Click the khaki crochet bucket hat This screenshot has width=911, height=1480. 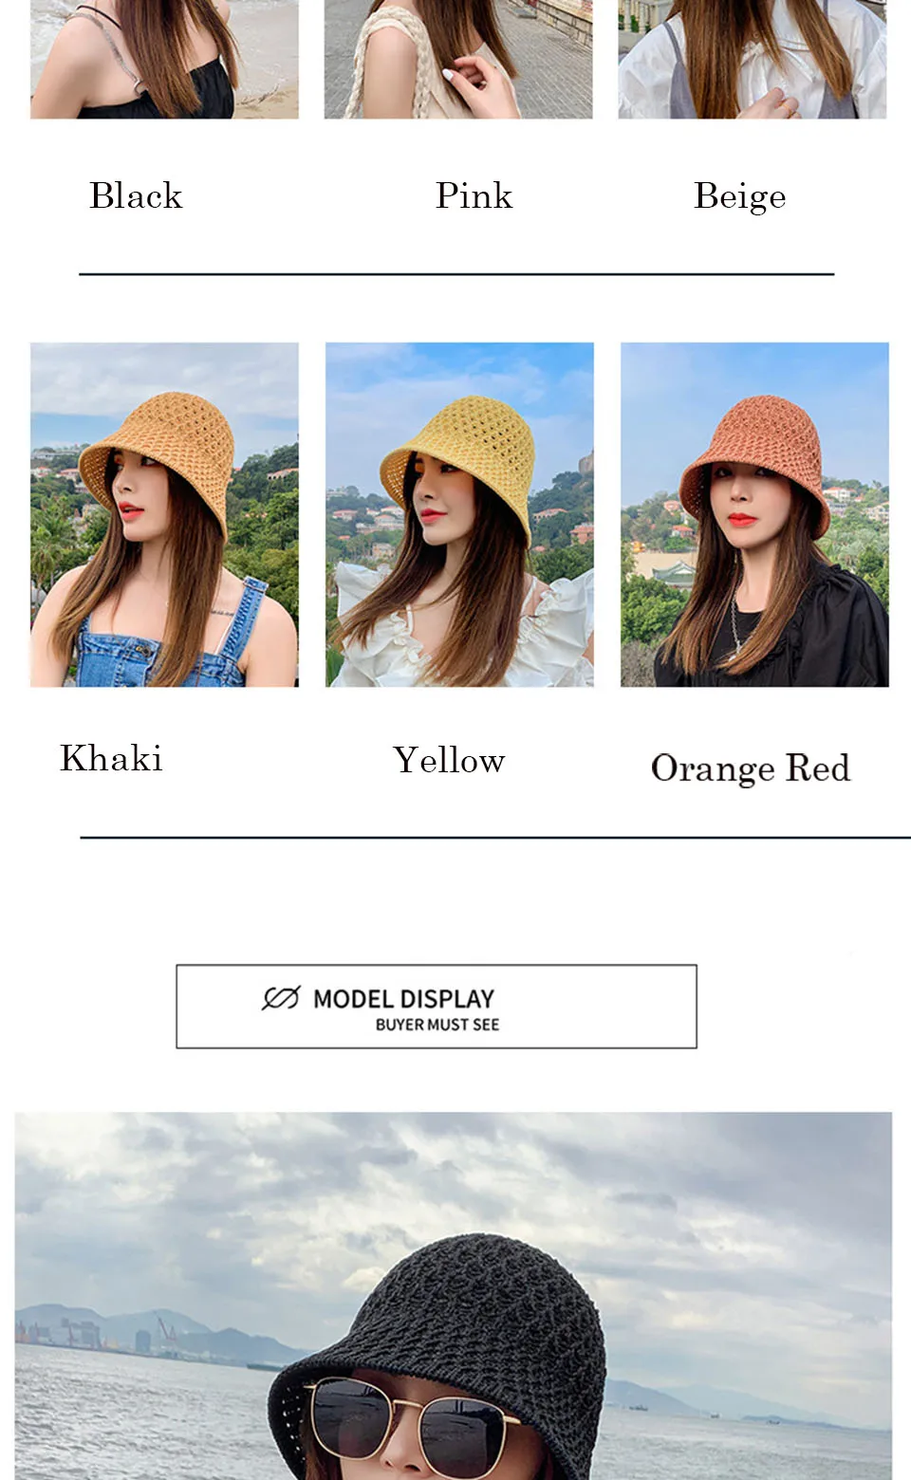pyautogui.click(x=158, y=460)
